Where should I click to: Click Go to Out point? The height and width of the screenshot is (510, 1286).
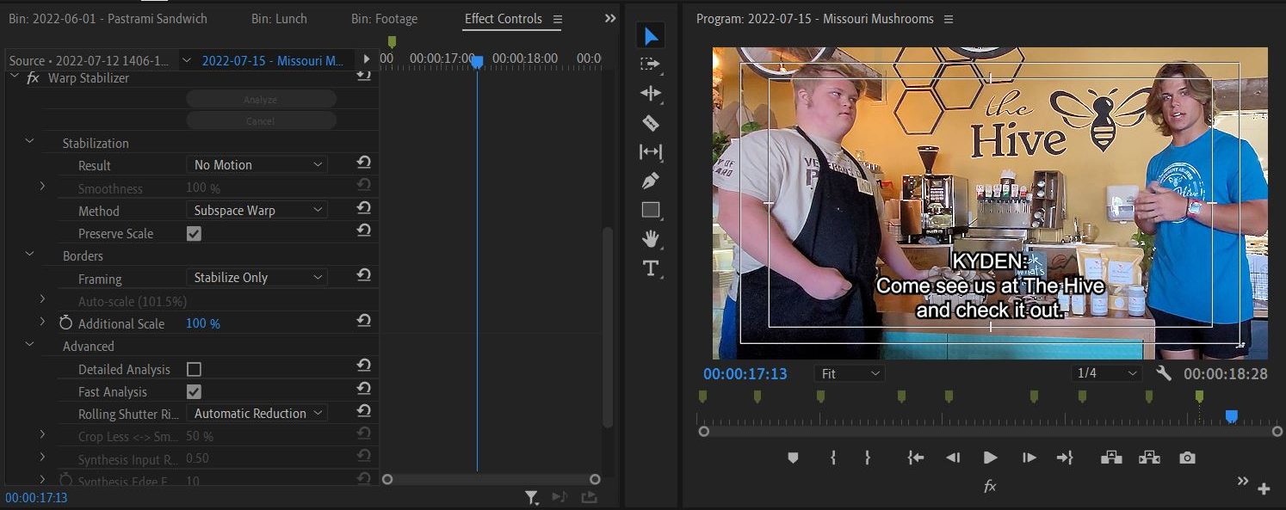coord(1065,458)
